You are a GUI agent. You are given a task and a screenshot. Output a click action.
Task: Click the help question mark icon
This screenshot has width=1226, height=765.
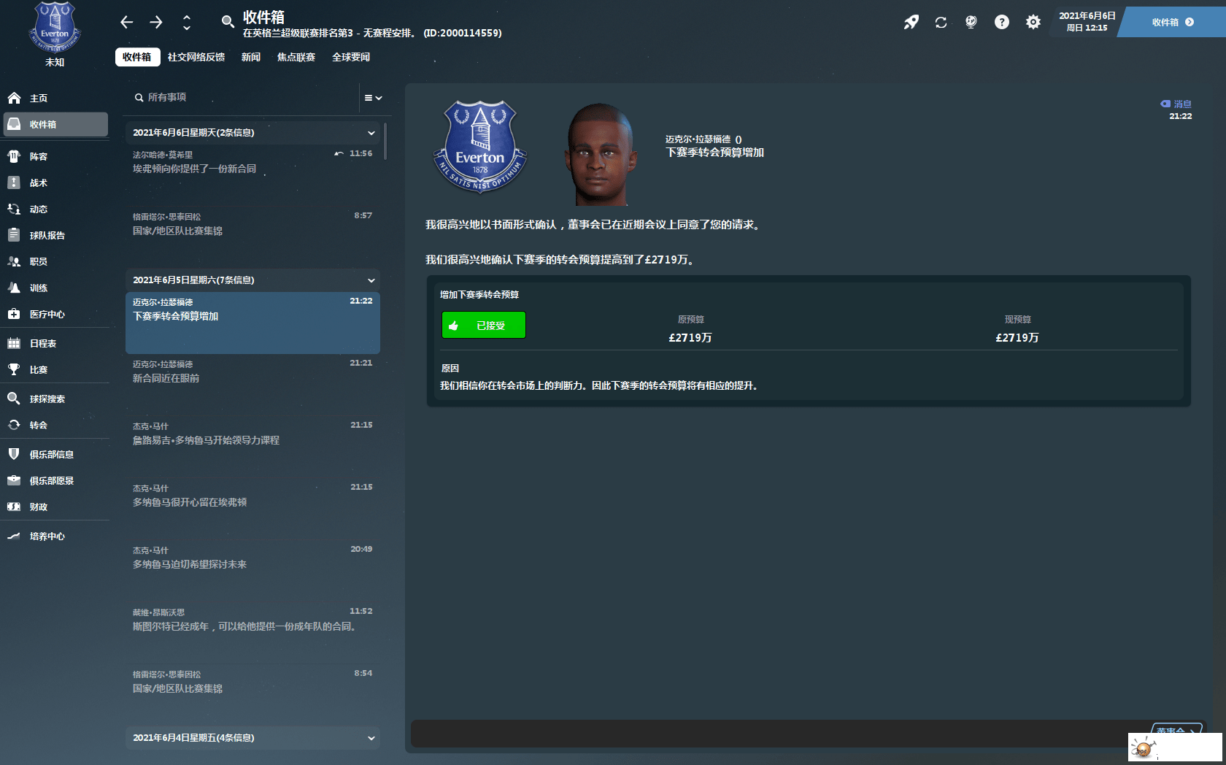(x=1002, y=22)
